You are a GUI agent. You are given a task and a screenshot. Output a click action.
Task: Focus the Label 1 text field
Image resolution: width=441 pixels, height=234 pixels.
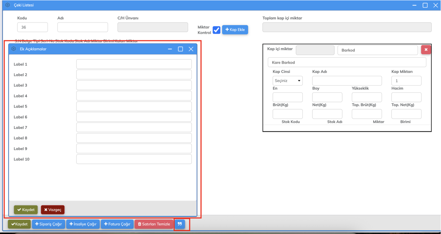point(134,64)
